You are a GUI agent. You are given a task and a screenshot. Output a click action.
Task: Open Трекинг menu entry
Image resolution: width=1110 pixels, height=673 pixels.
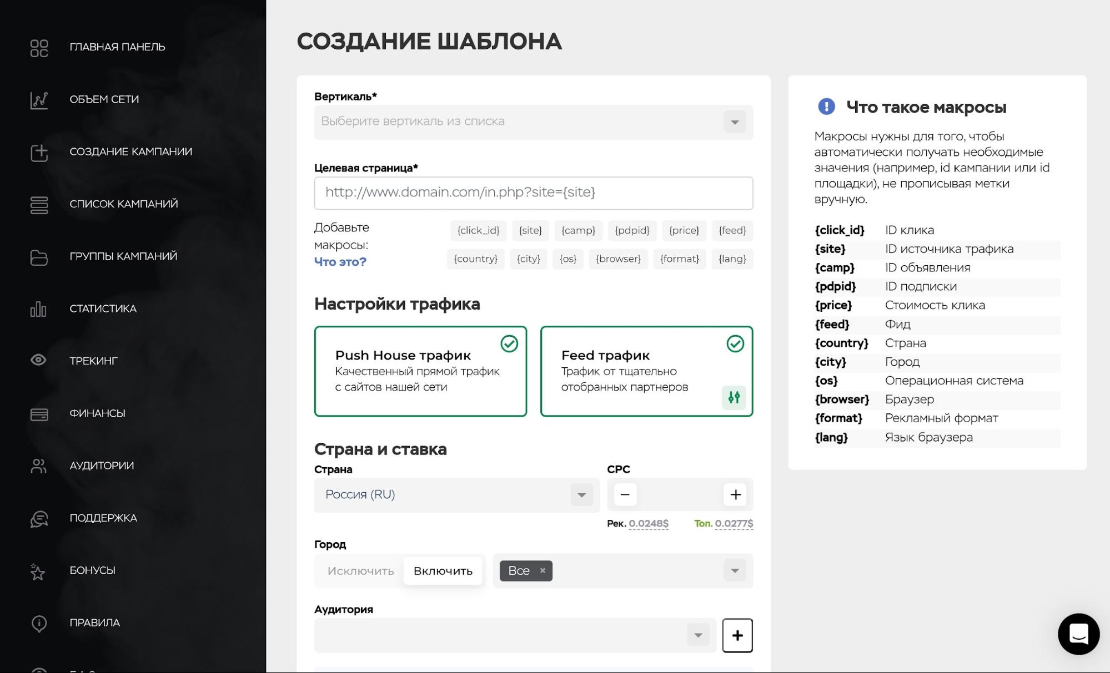point(94,361)
